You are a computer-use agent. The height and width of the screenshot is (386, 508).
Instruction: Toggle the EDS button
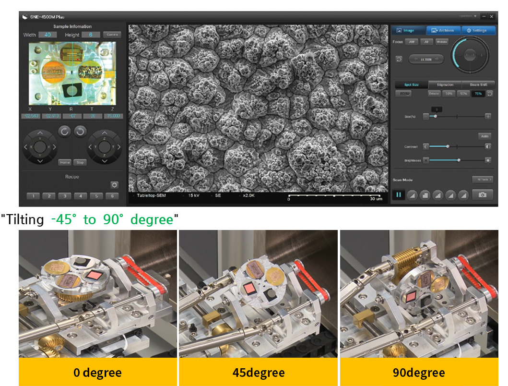coord(404,94)
